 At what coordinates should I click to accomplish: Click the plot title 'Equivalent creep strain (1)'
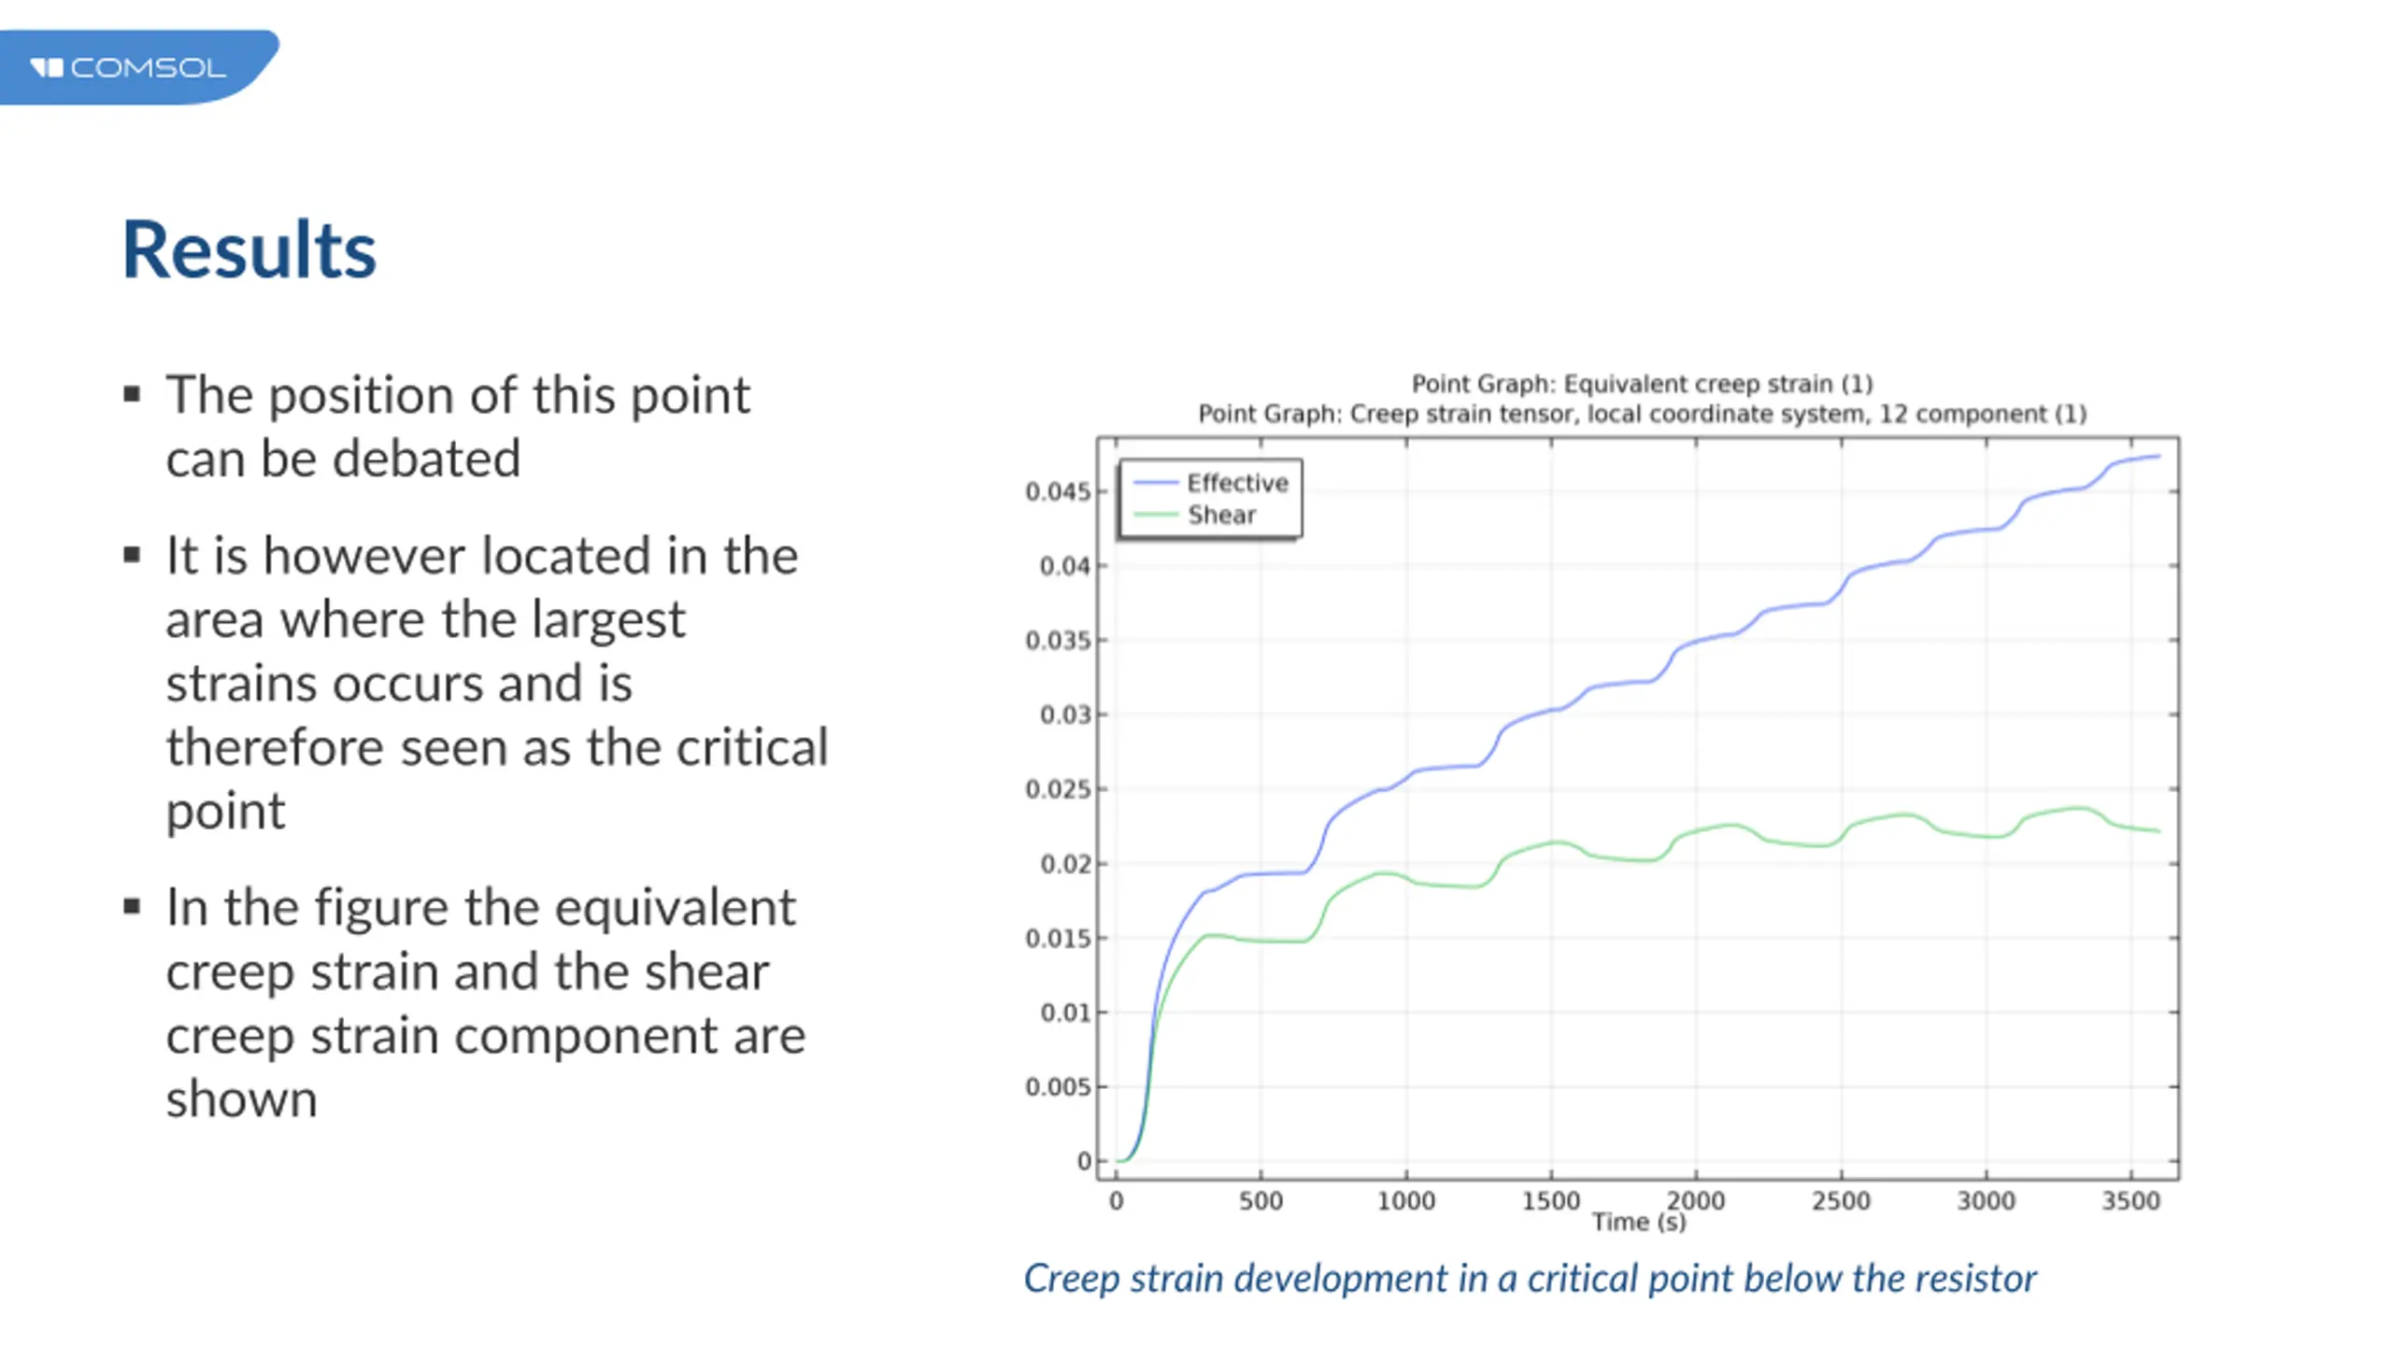pos(1642,384)
